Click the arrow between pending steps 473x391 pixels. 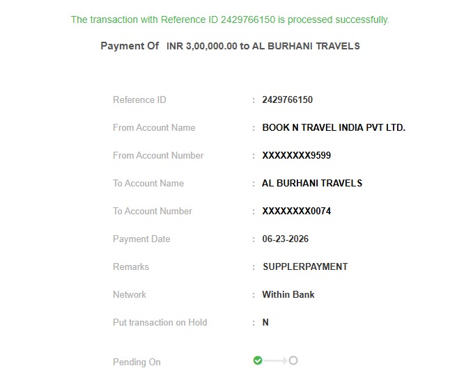275,360
